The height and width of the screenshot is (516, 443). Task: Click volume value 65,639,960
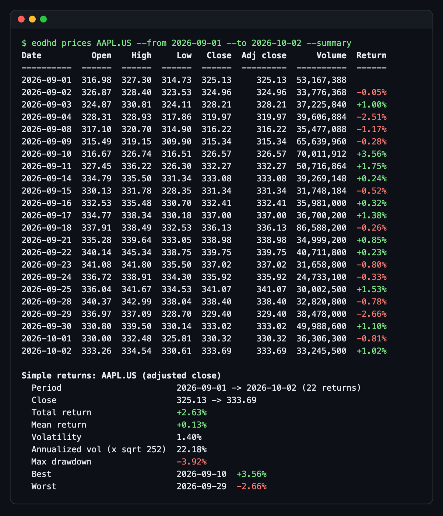click(x=321, y=142)
